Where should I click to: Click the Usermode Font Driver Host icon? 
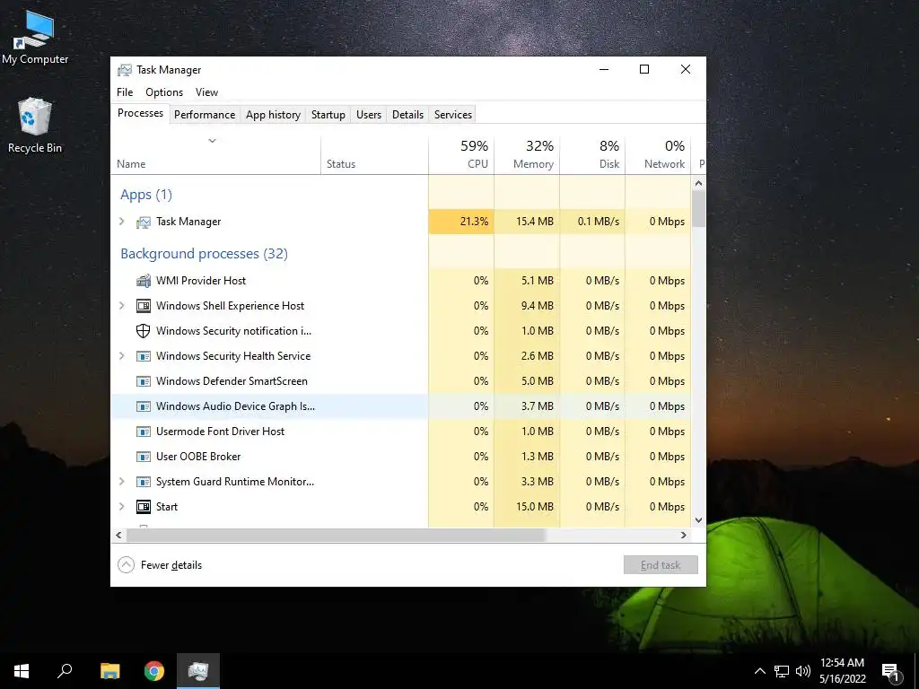coord(143,432)
